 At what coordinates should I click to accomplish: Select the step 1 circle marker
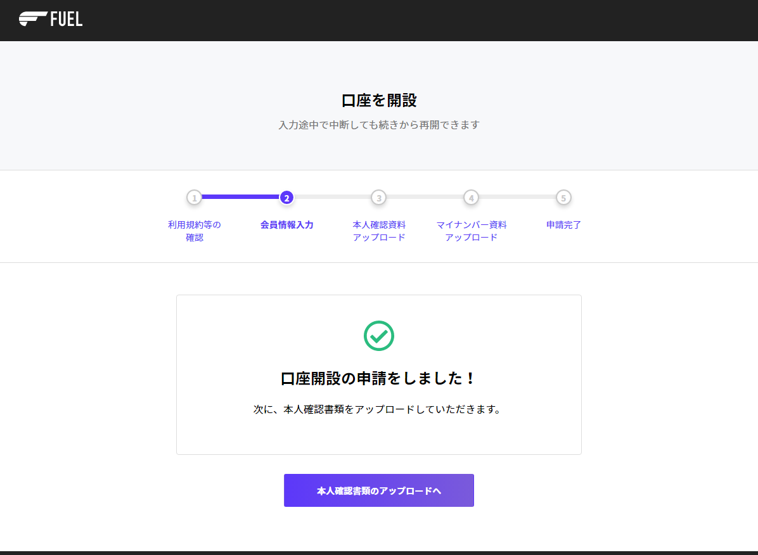pos(195,198)
